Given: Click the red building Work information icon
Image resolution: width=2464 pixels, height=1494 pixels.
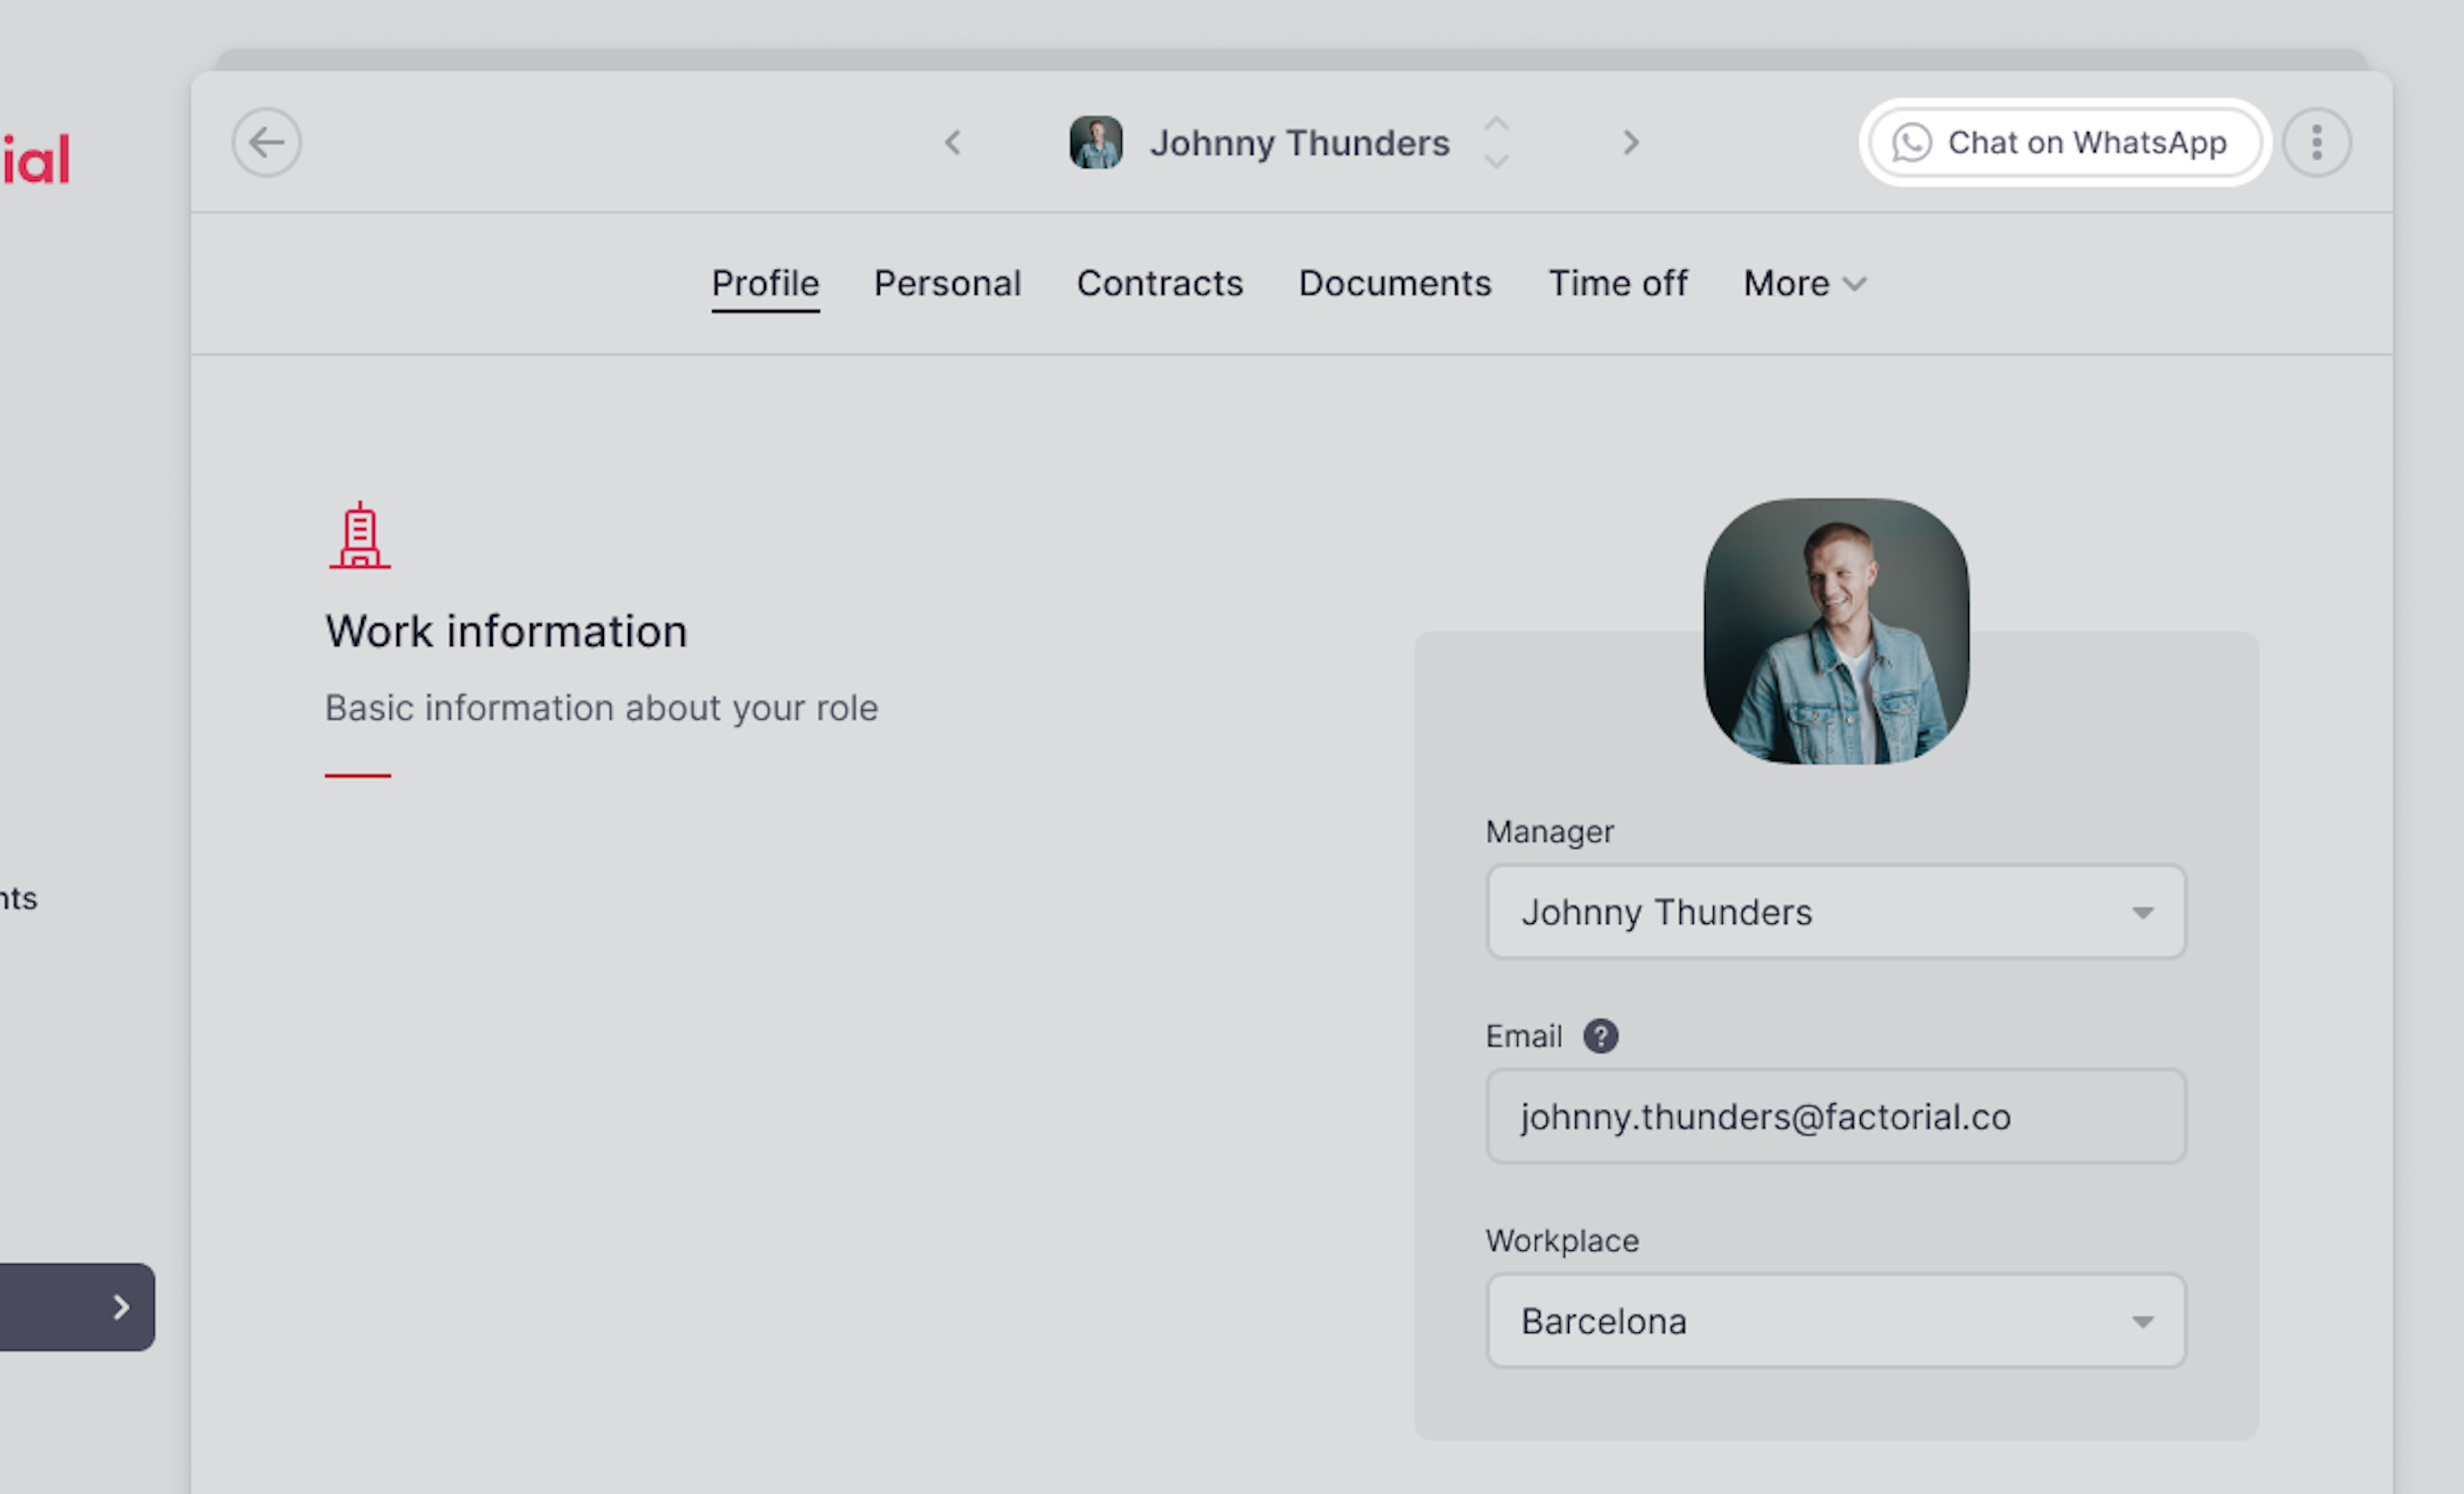Looking at the screenshot, I should click(360, 535).
